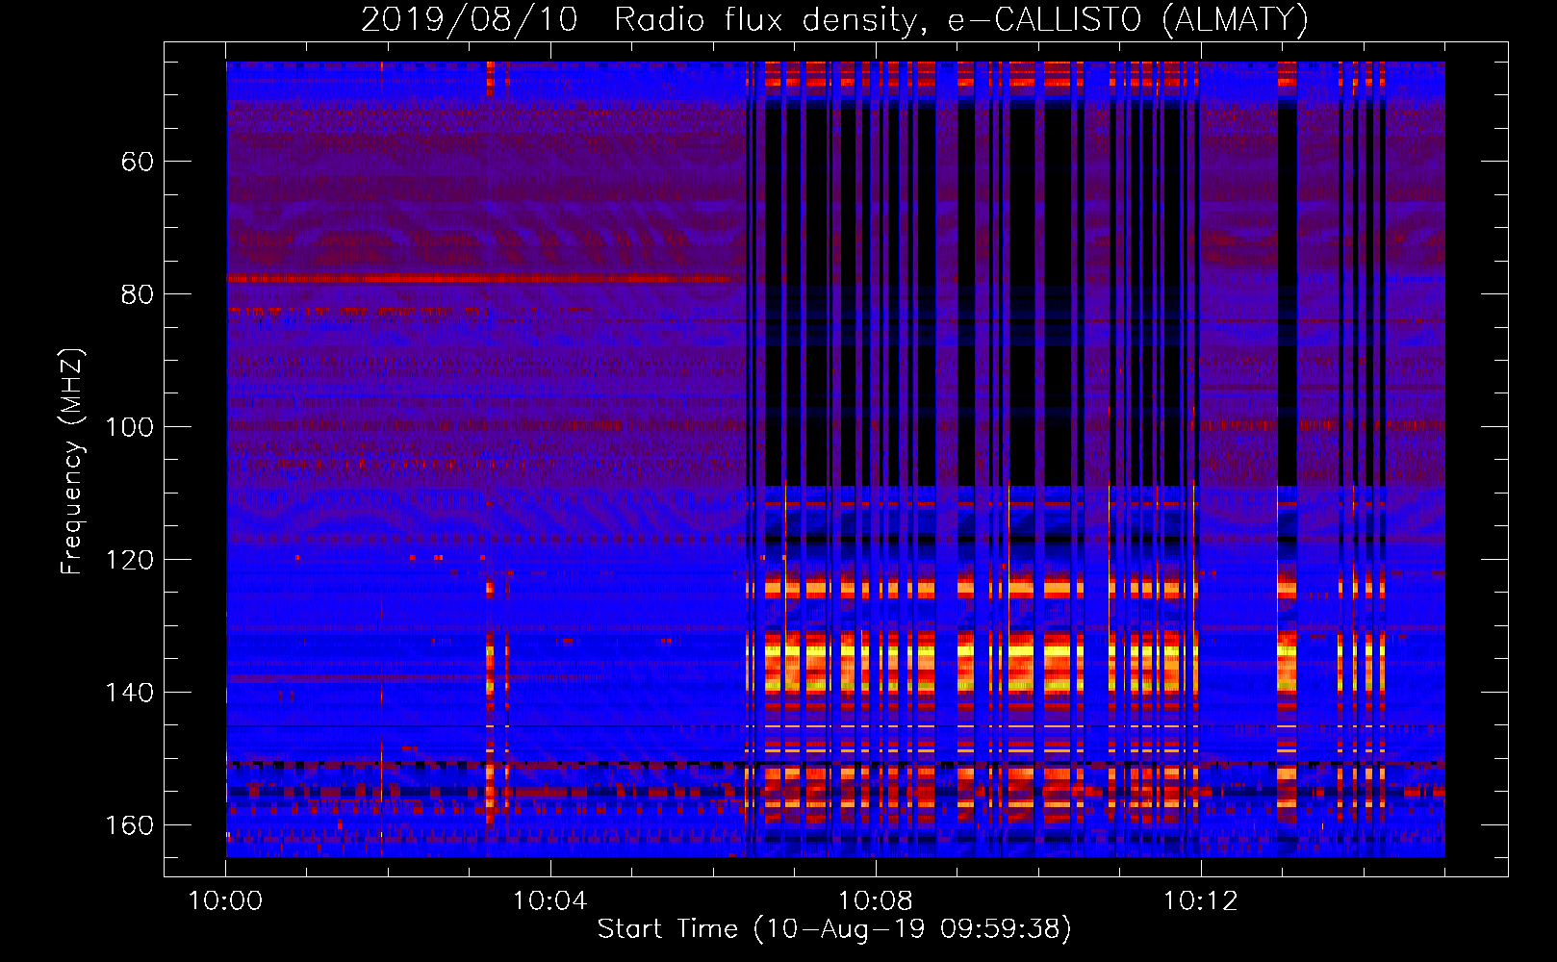Select the date 2019/08/10 in the title

click(469, 19)
